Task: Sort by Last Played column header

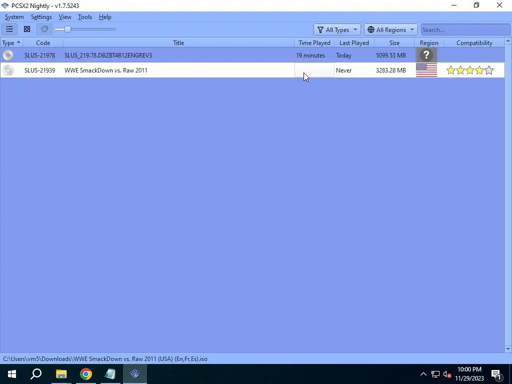Action: [354, 43]
